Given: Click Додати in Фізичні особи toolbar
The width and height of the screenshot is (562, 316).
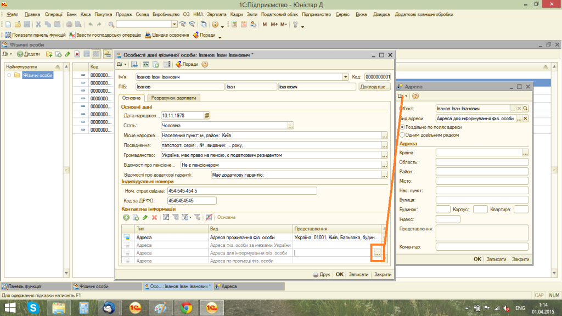Looking at the screenshot, I should (29, 54).
